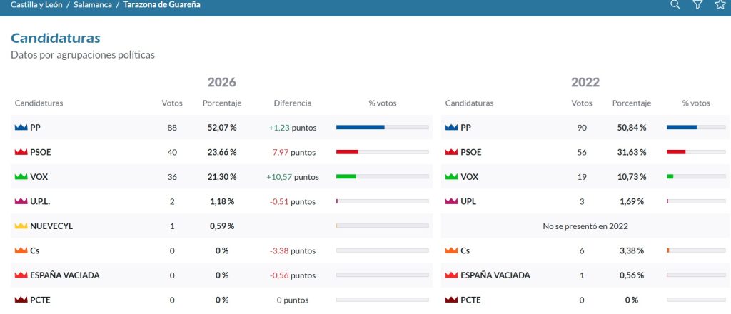Go to Salamanca breadcrumb link
Screen dimensions: 731x314
pos(92,5)
